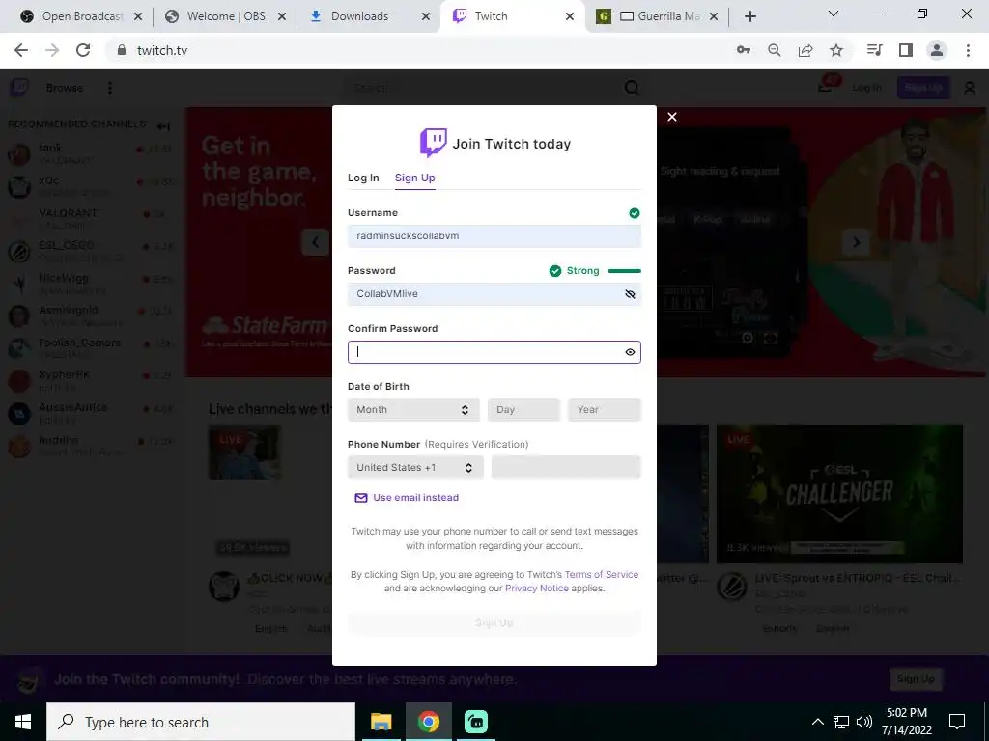The image size is (989, 741).
Task: Click the twitch.tv address bar
Action: (x=416, y=50)
